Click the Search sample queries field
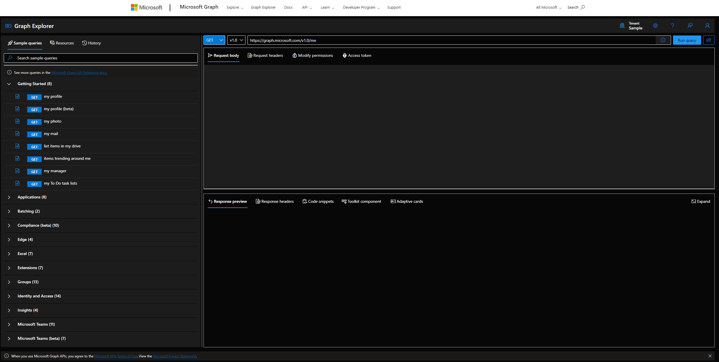Screen dimensions: 719x362 point(101,58)
